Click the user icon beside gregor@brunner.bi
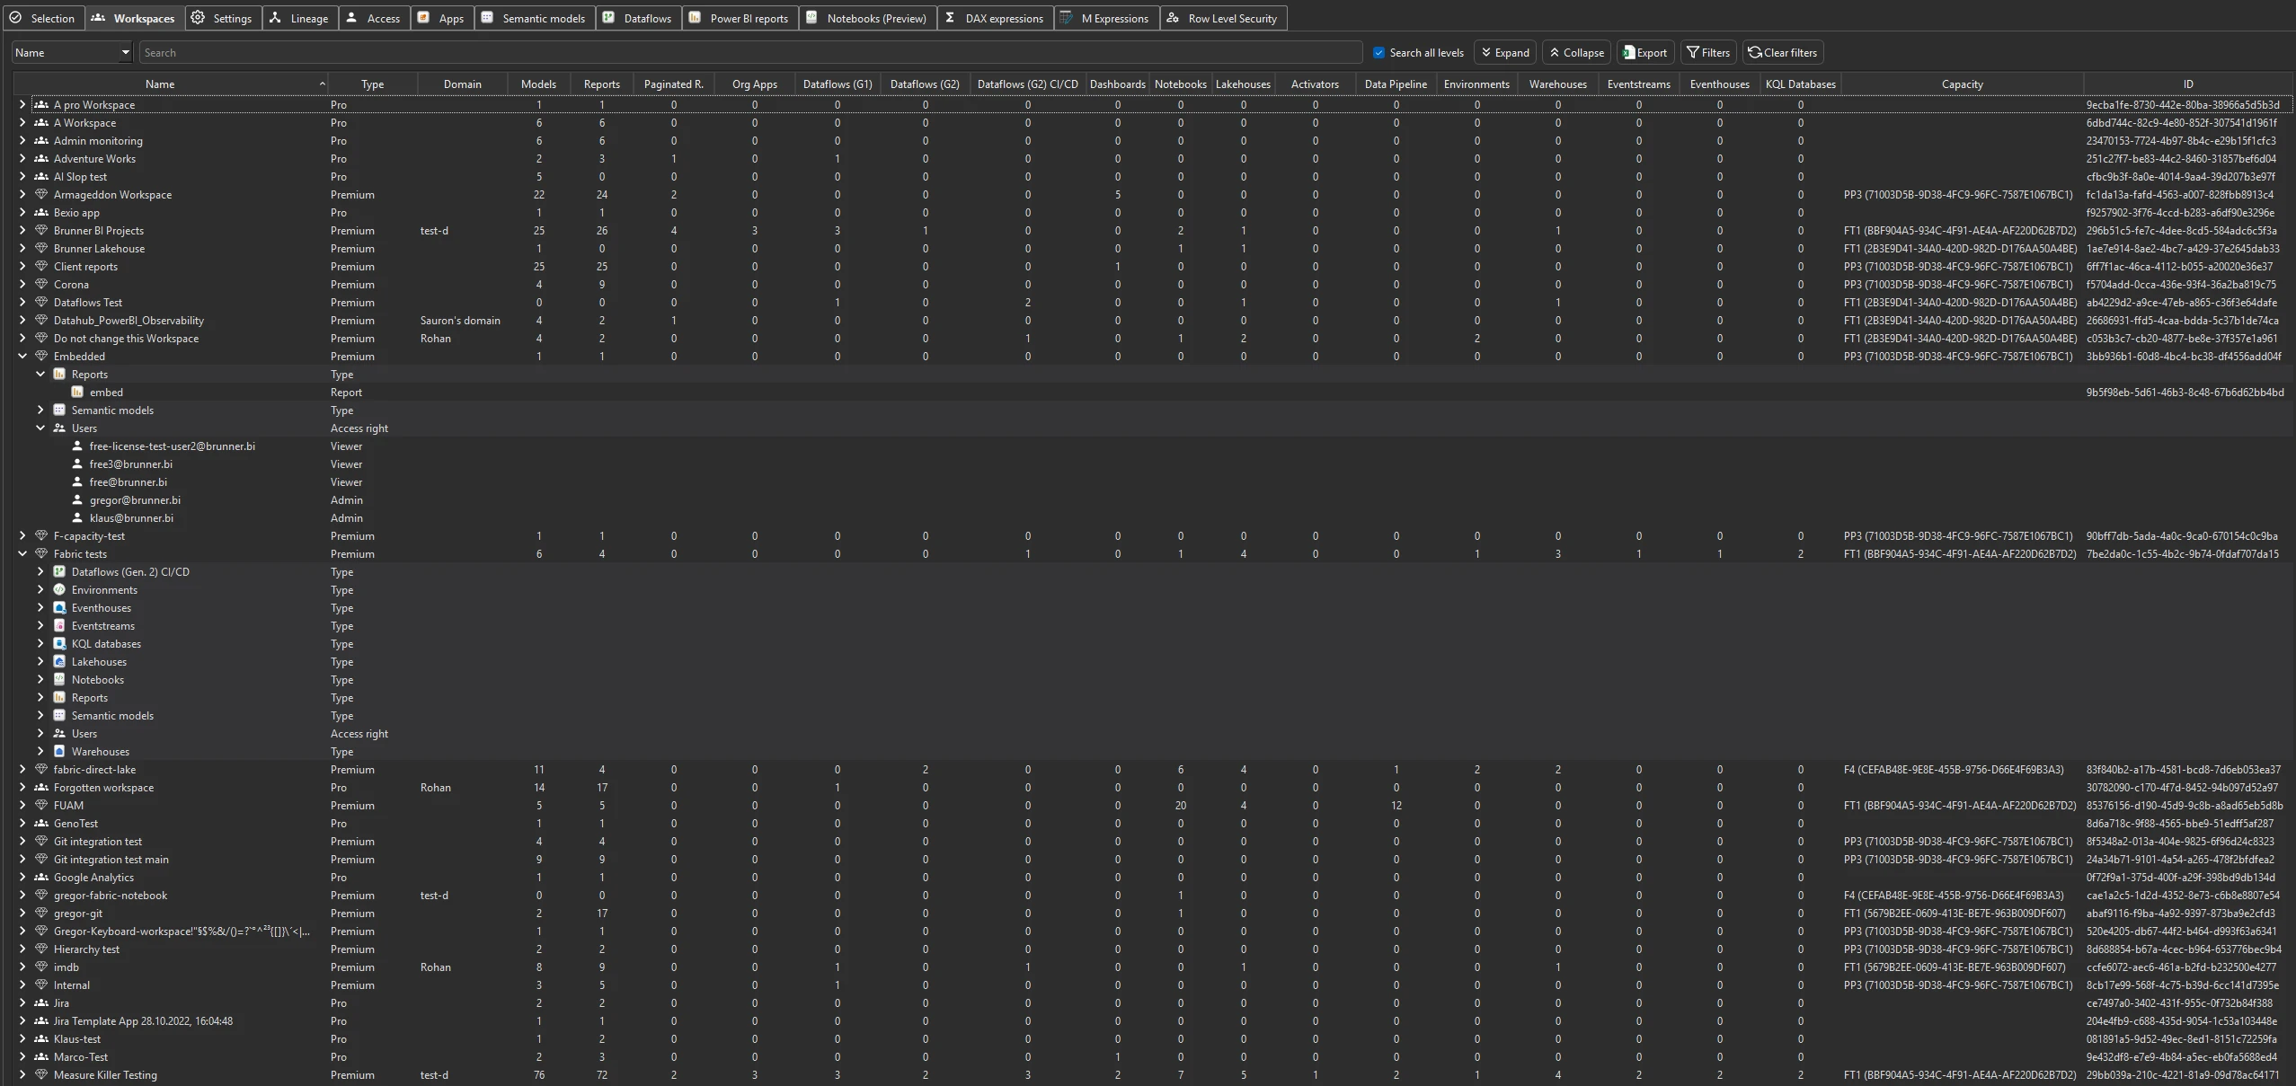Screen dimensions: 2296x1086 click(77, 499)
